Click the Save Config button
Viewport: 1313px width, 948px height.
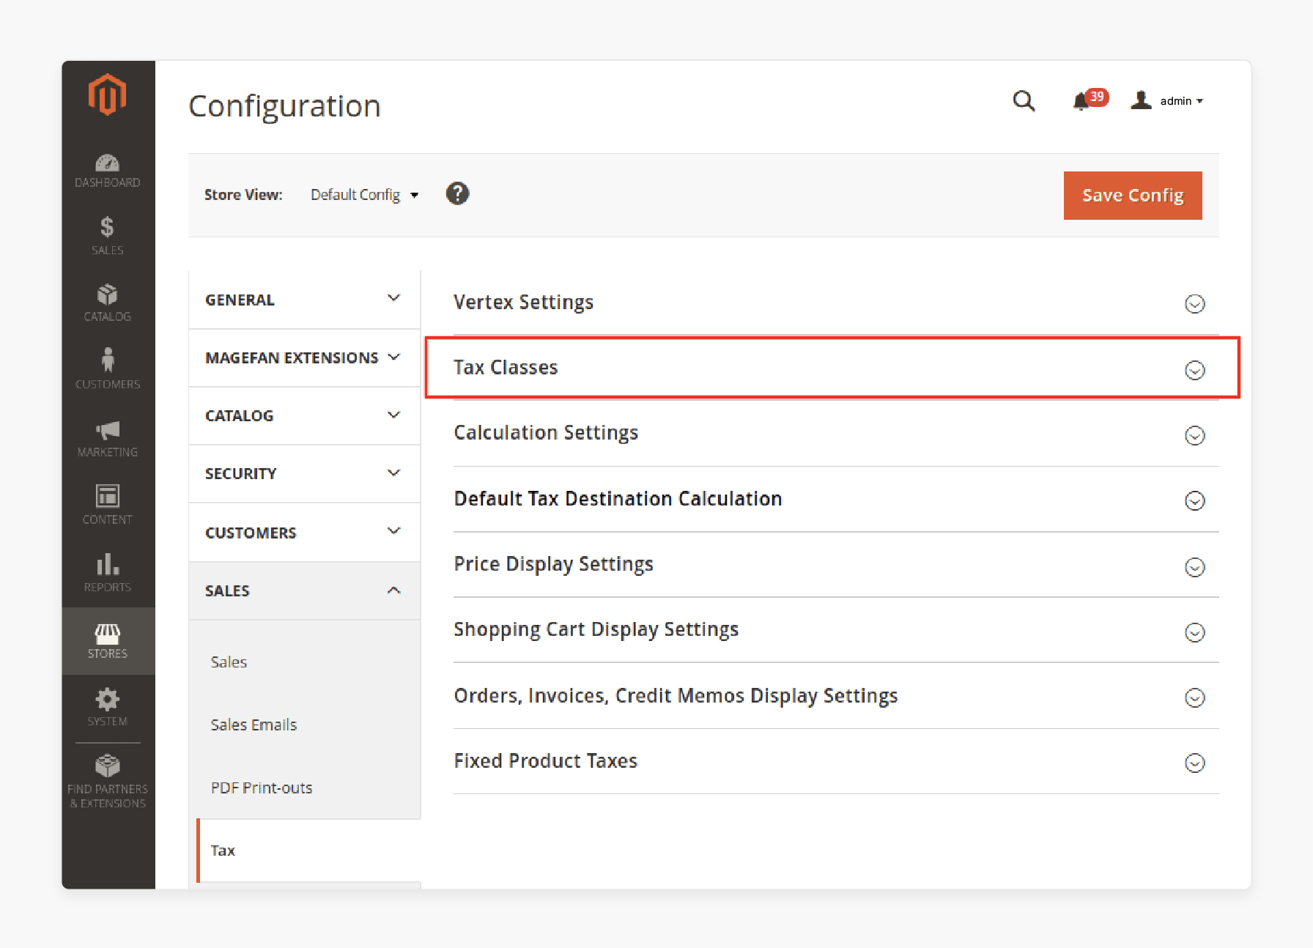(x=1133, y=196)
